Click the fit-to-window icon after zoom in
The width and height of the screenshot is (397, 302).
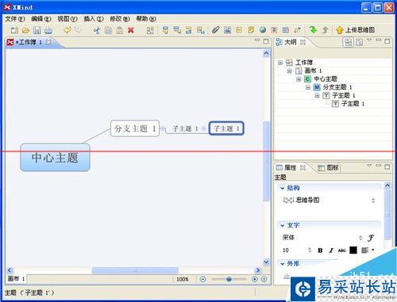264,279
